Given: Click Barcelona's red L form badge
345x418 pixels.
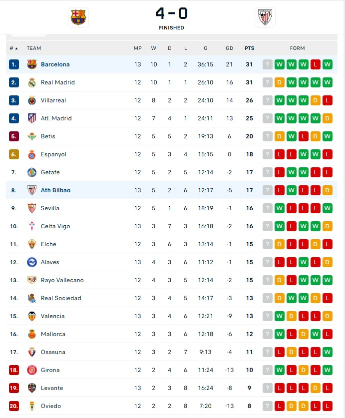Looking at the screenshot, I should (x=316, y=64).
